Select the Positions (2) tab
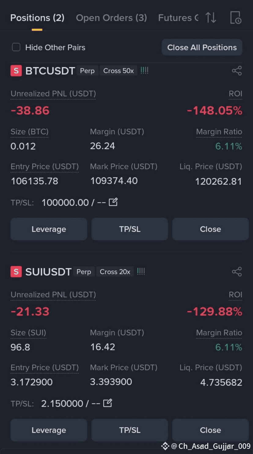Viewport: 253px width, 454px height. (37, 18)
